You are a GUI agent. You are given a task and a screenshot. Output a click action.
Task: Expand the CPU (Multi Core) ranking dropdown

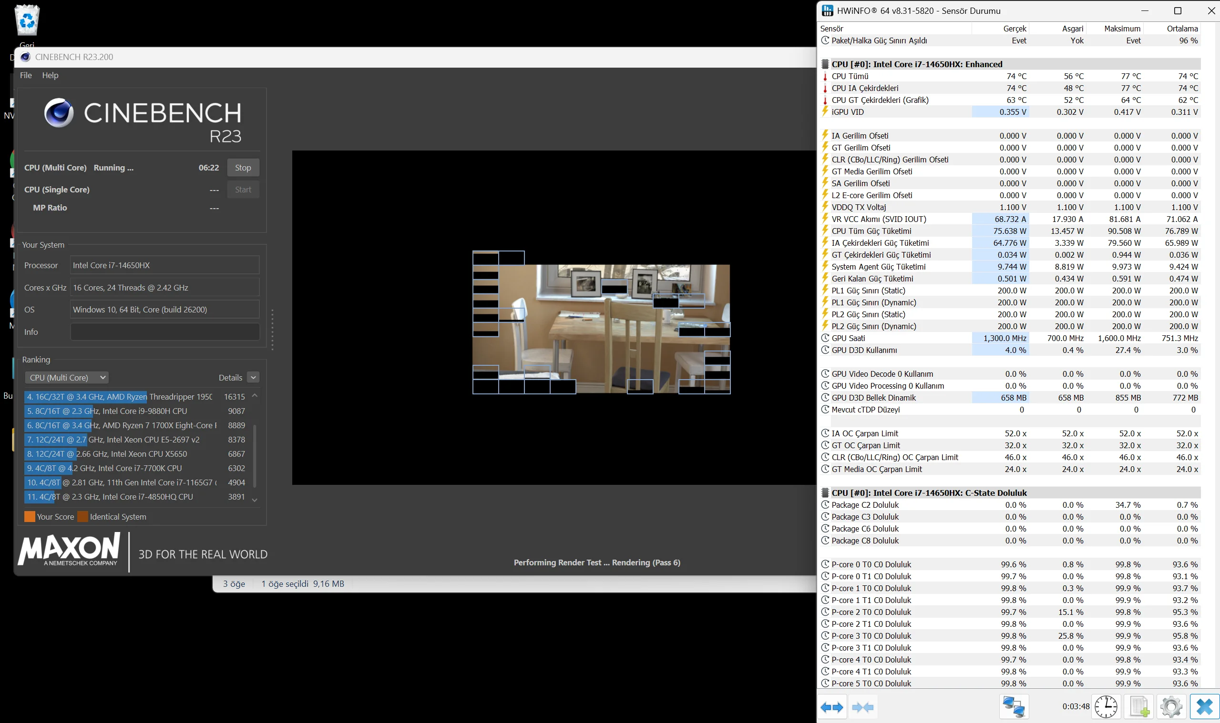(x=67, y=378)
